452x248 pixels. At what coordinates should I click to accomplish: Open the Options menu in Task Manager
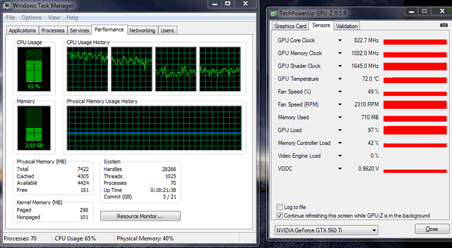[x=31, y=17]
